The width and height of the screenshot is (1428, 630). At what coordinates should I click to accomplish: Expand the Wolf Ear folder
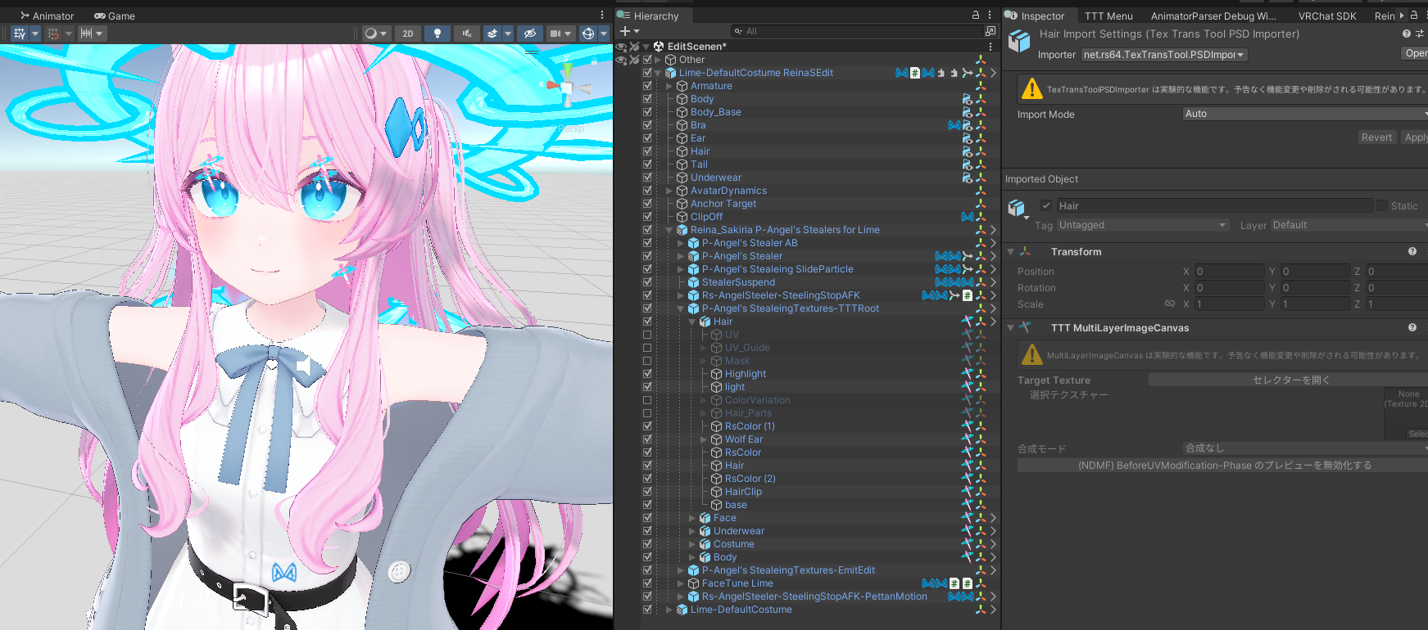pos(704,439)
